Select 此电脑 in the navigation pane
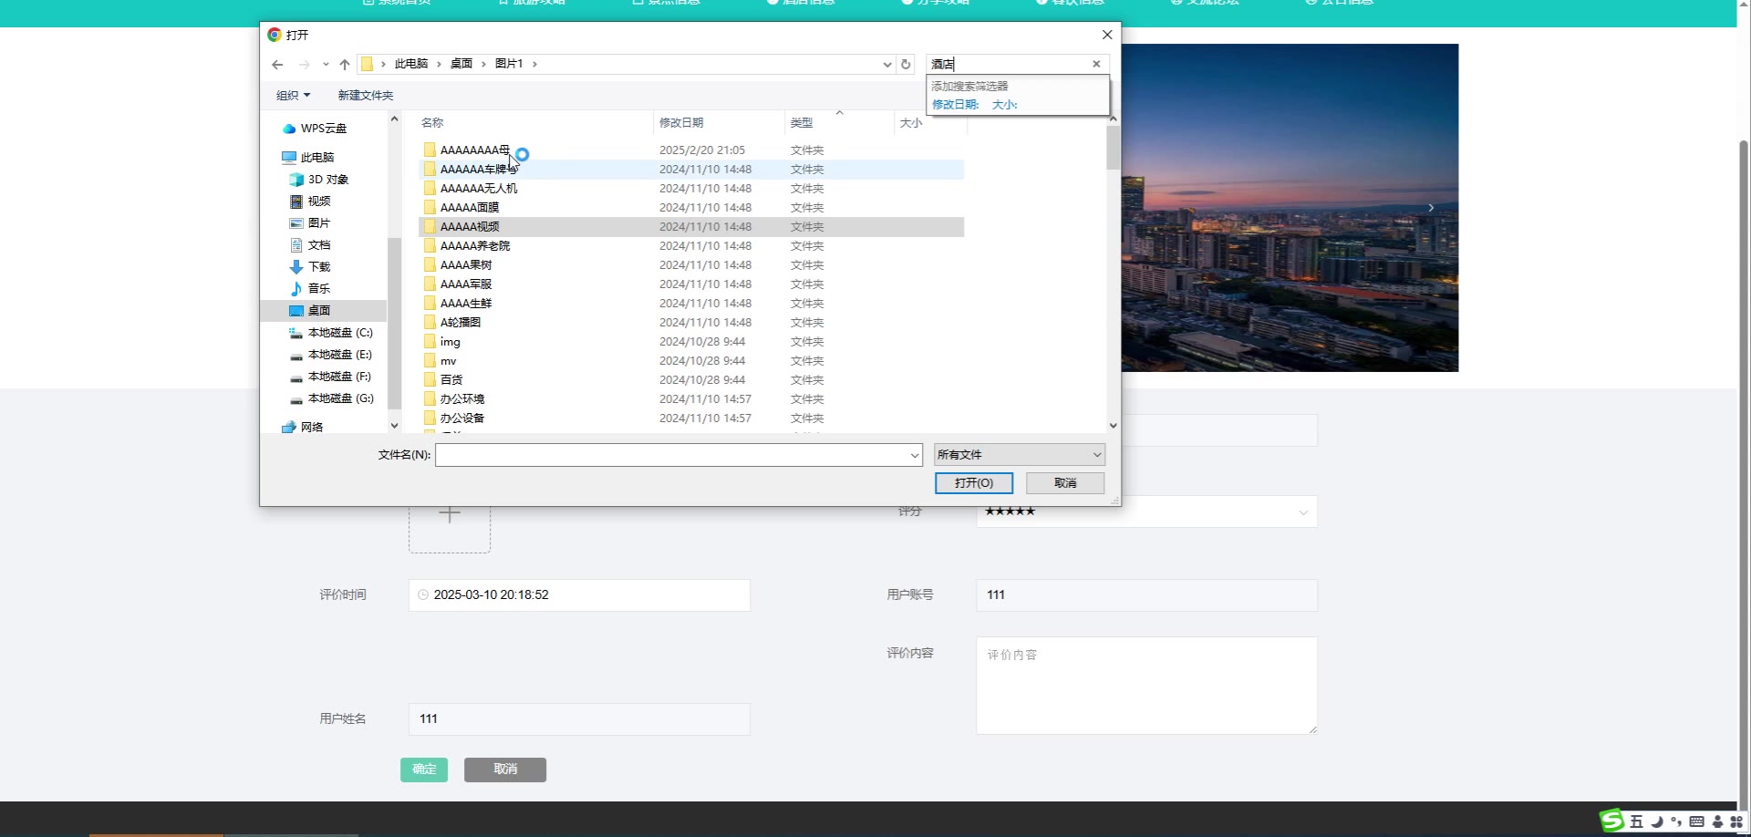 317,158
